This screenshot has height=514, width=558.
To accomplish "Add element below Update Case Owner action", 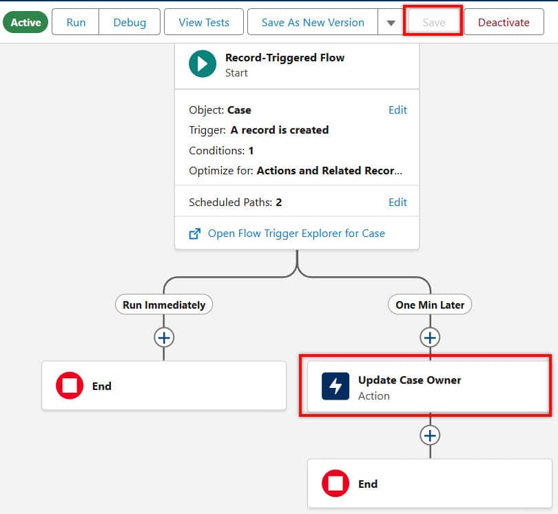I will [x=430, y=435].
